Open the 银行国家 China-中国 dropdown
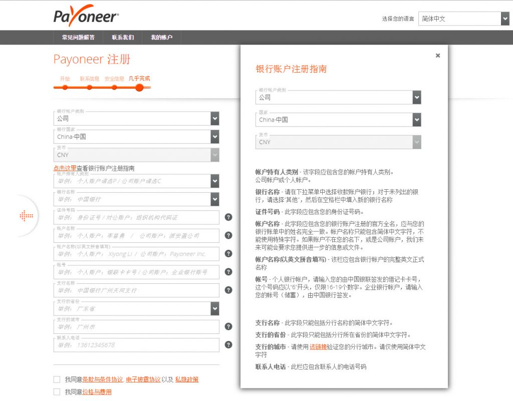This screenshot has height=401, width=513. [x=214, y=136]
